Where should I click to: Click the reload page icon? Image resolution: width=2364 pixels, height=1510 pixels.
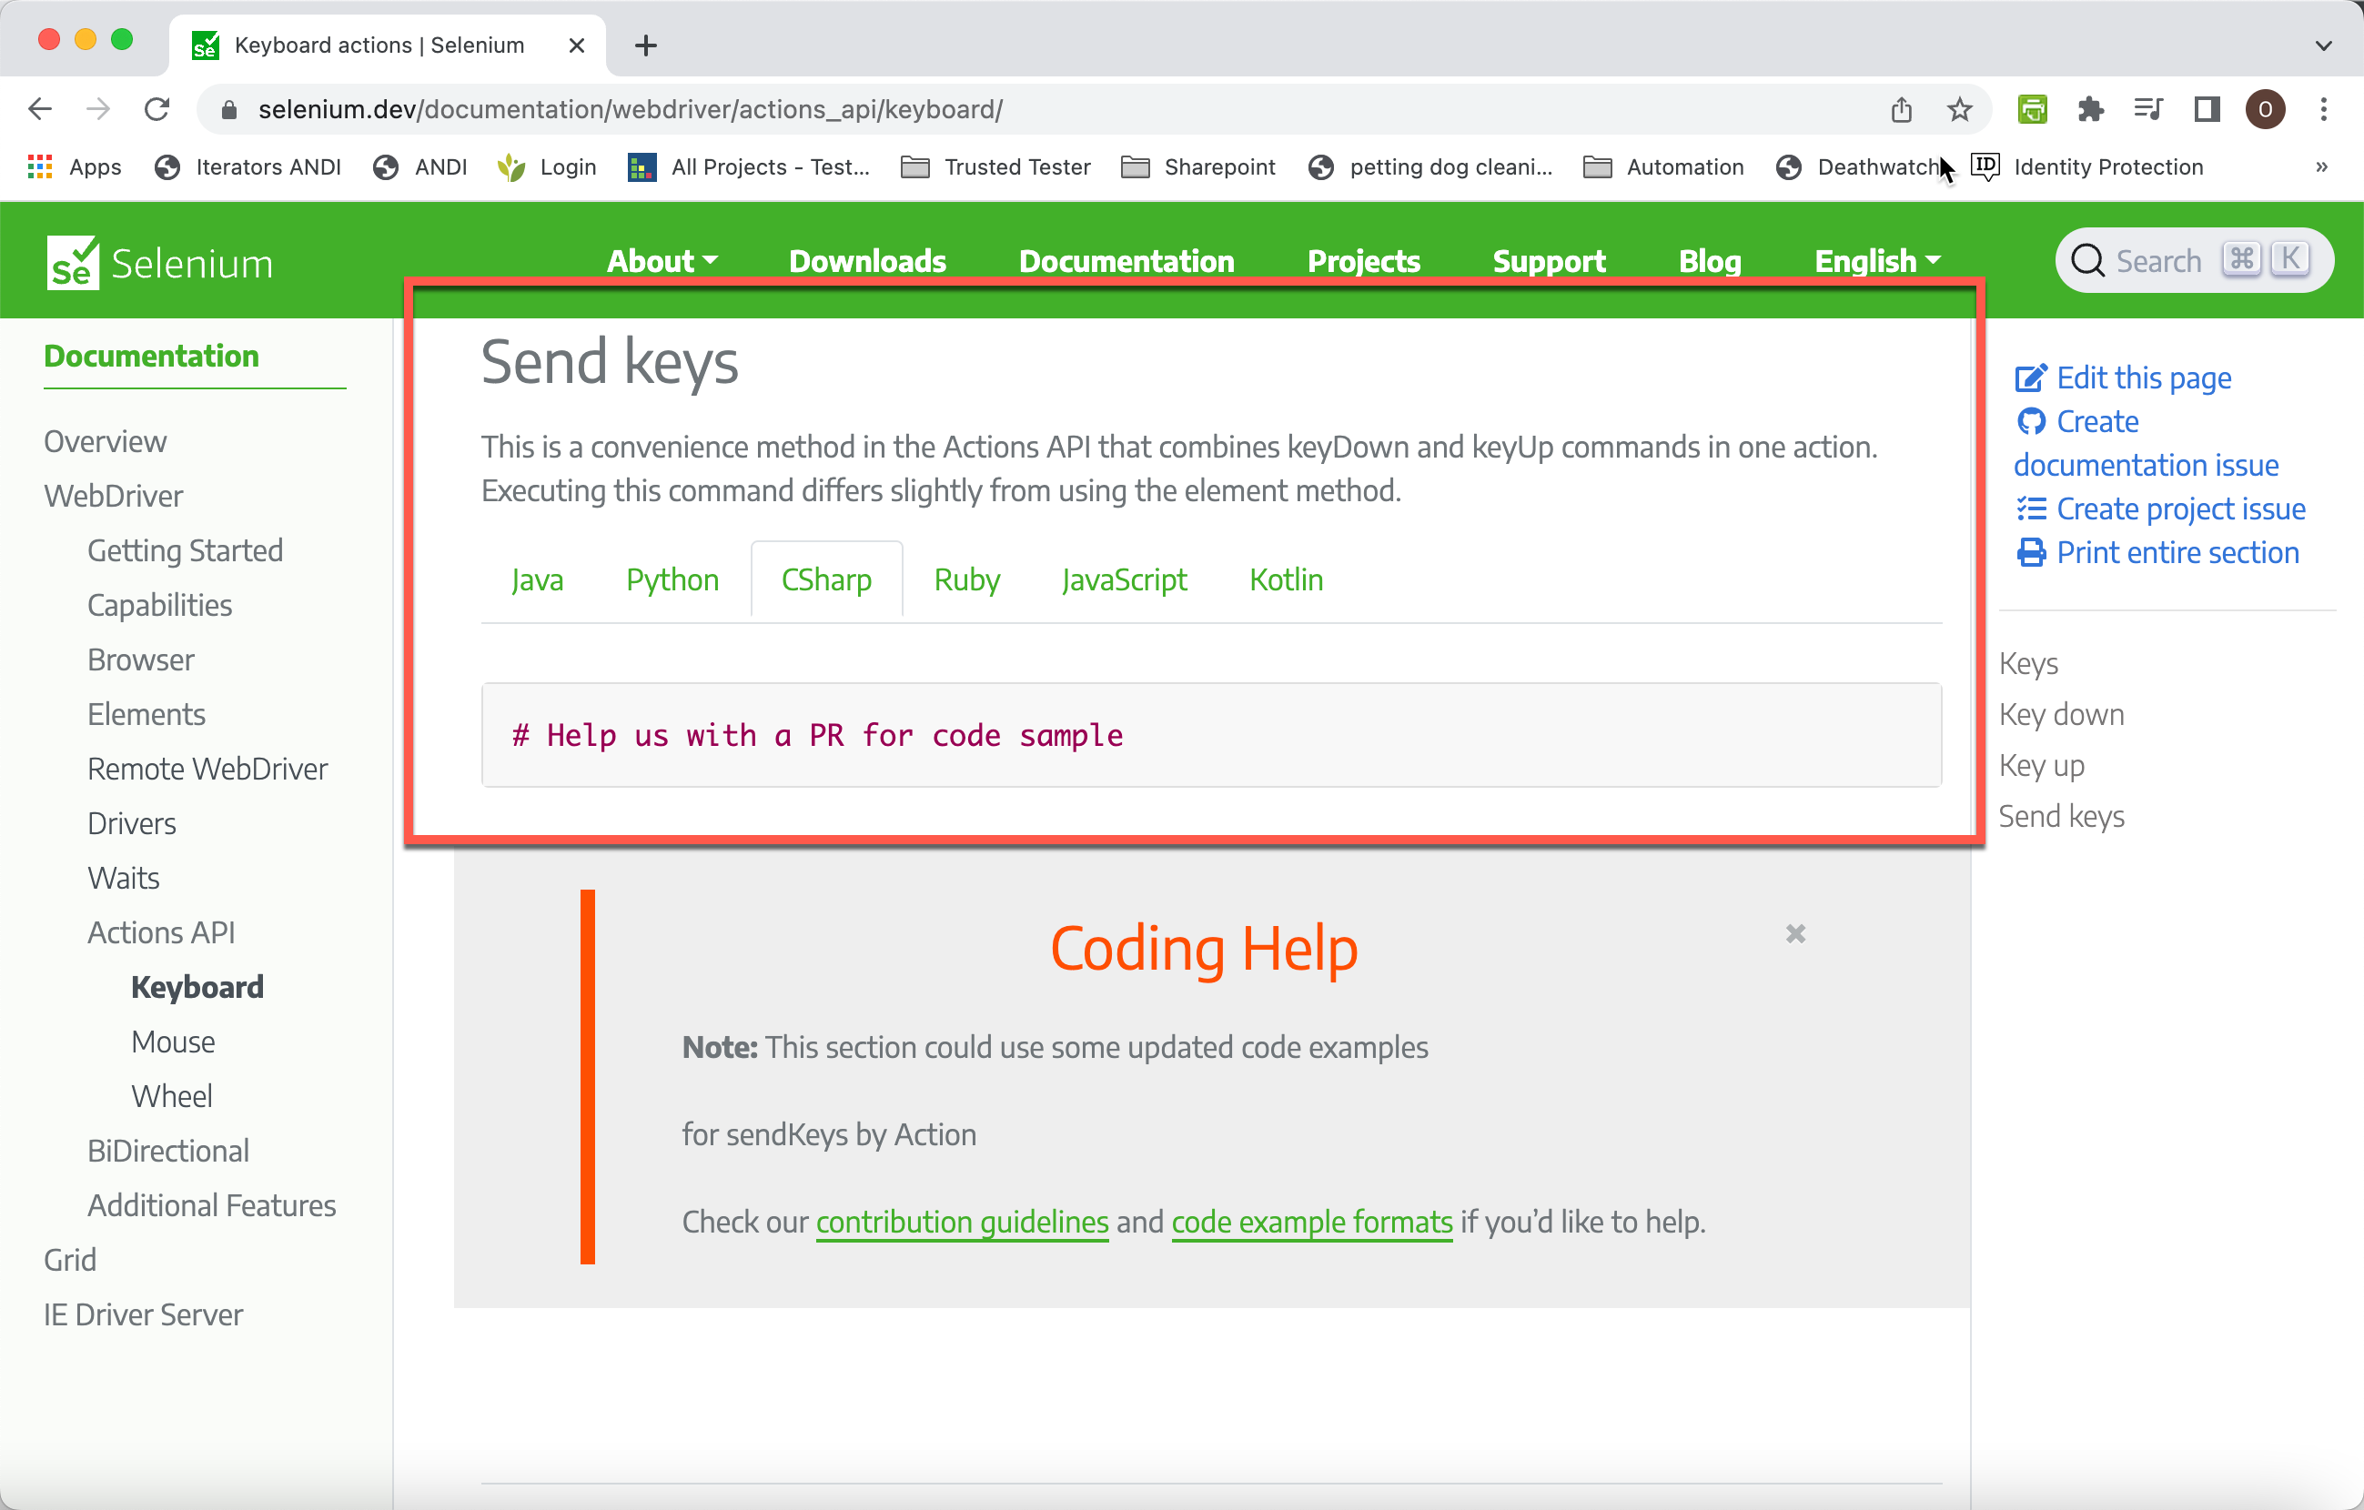(x=157, y=109)
